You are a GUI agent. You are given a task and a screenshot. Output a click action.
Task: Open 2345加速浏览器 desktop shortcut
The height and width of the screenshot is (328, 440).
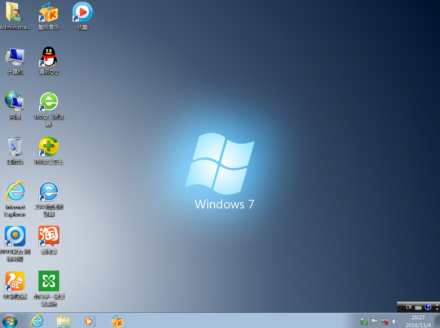click(48, 199)
